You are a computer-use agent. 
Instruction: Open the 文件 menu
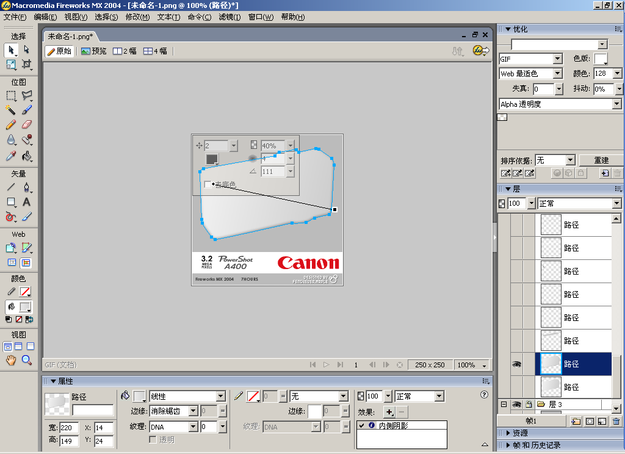click(x=15, y=16)
